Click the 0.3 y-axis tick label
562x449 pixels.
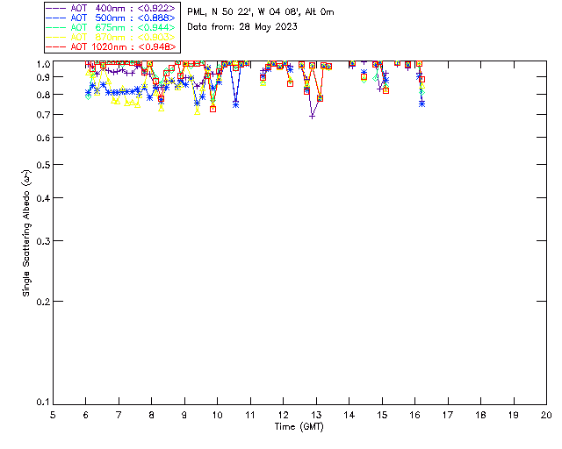point(43,241)
